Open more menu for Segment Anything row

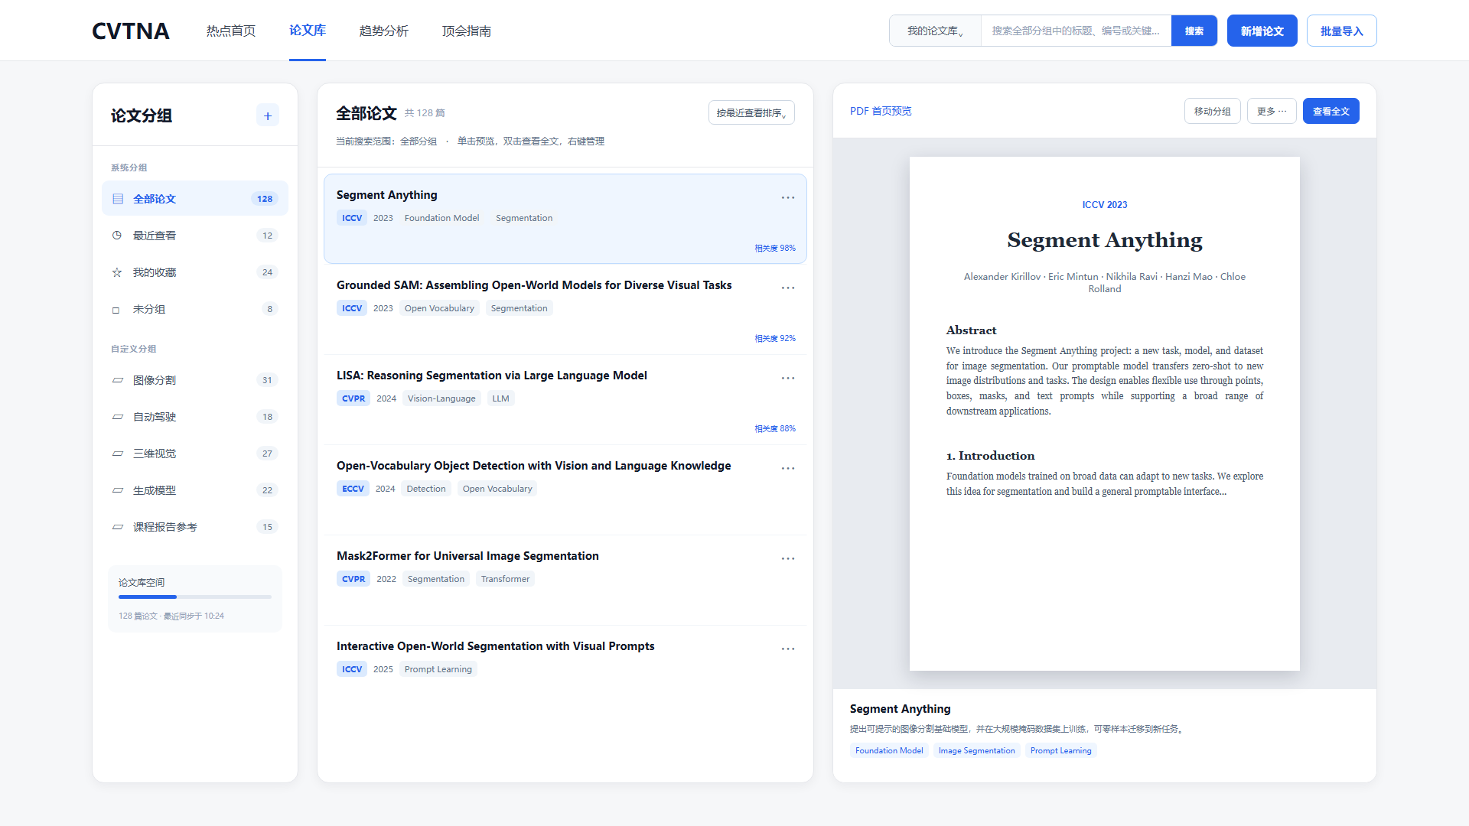pos(788,197)
